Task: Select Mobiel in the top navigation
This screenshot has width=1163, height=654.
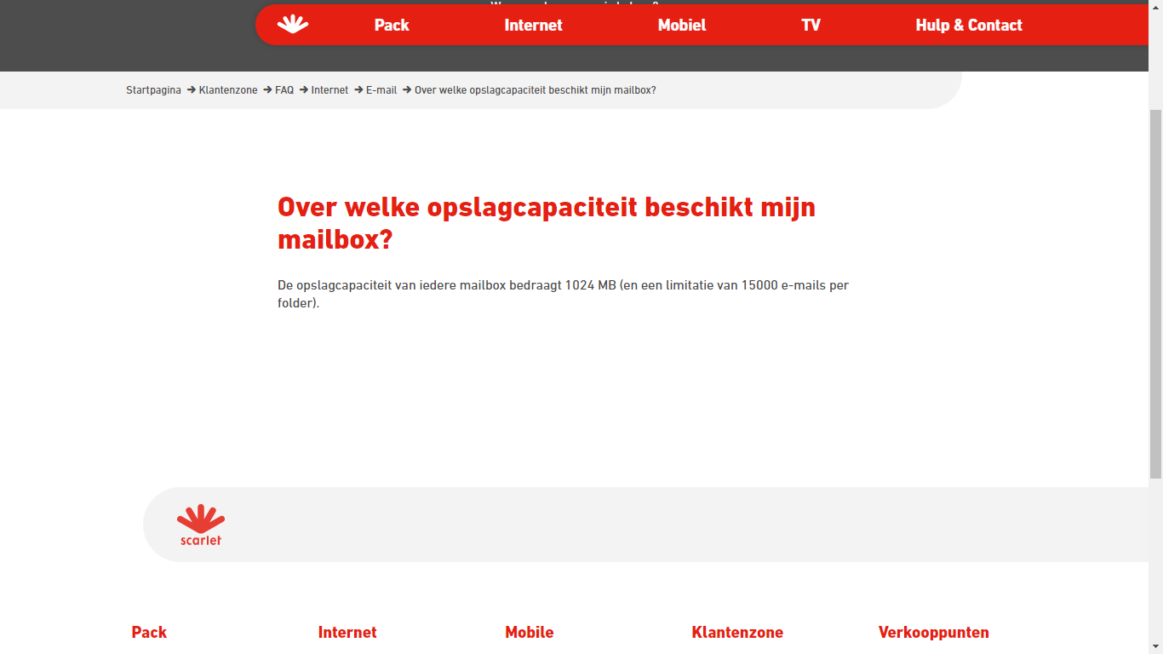Action: (681, 26)
